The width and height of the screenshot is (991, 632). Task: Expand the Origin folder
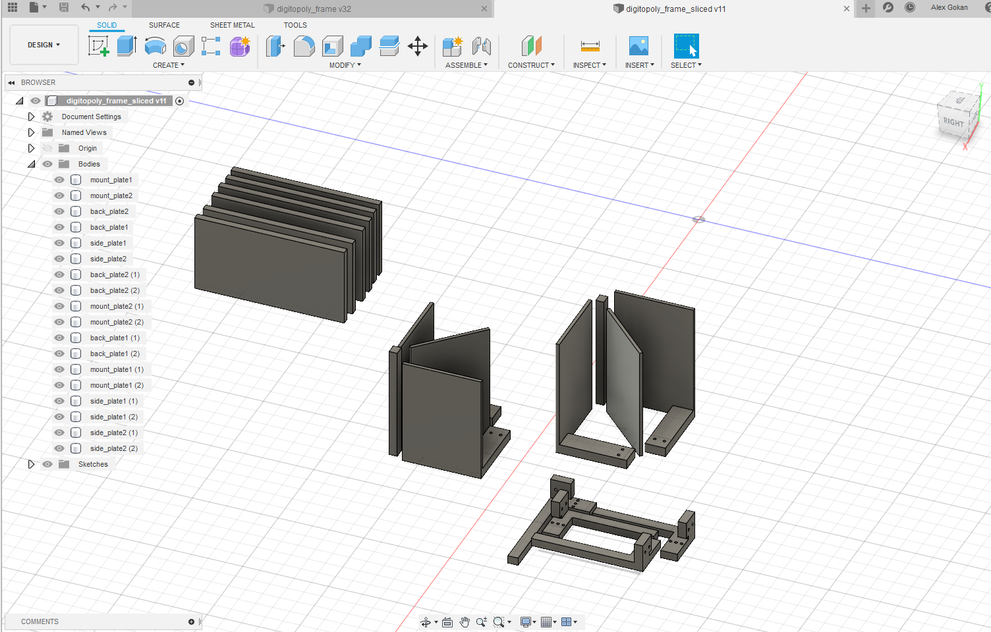pyautogui.click(x=31, y=148)
